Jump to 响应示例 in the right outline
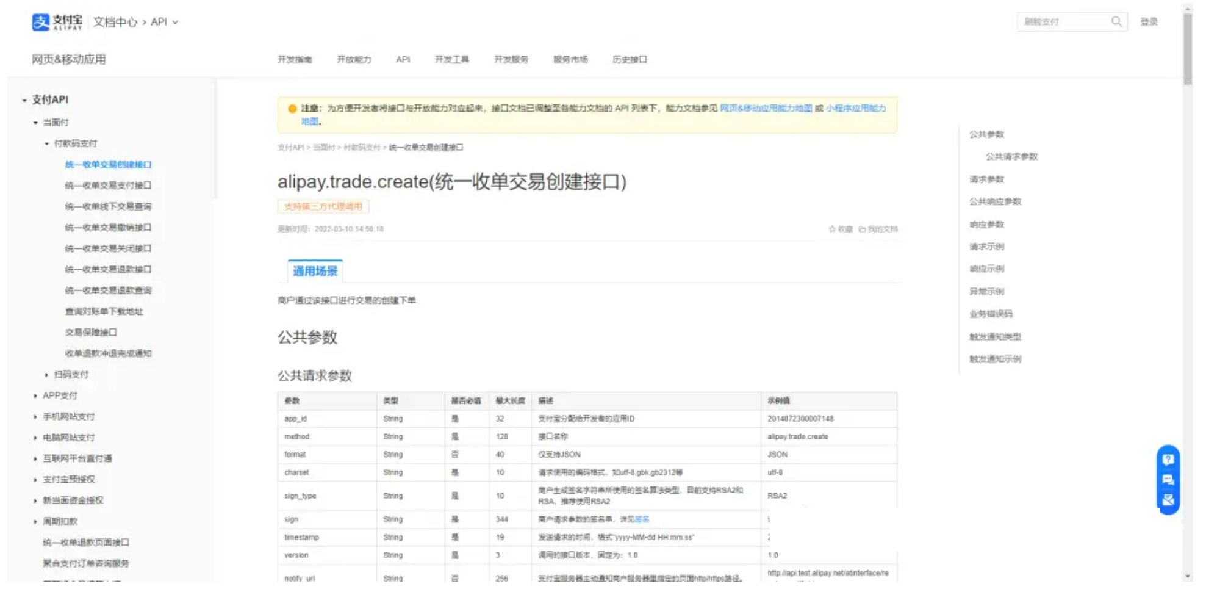 (986, 269)
